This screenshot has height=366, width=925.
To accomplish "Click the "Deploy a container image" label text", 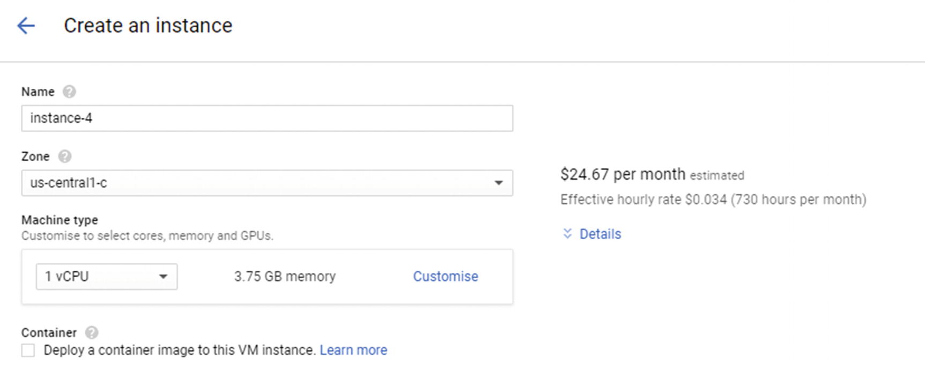I will coord(179,350).
